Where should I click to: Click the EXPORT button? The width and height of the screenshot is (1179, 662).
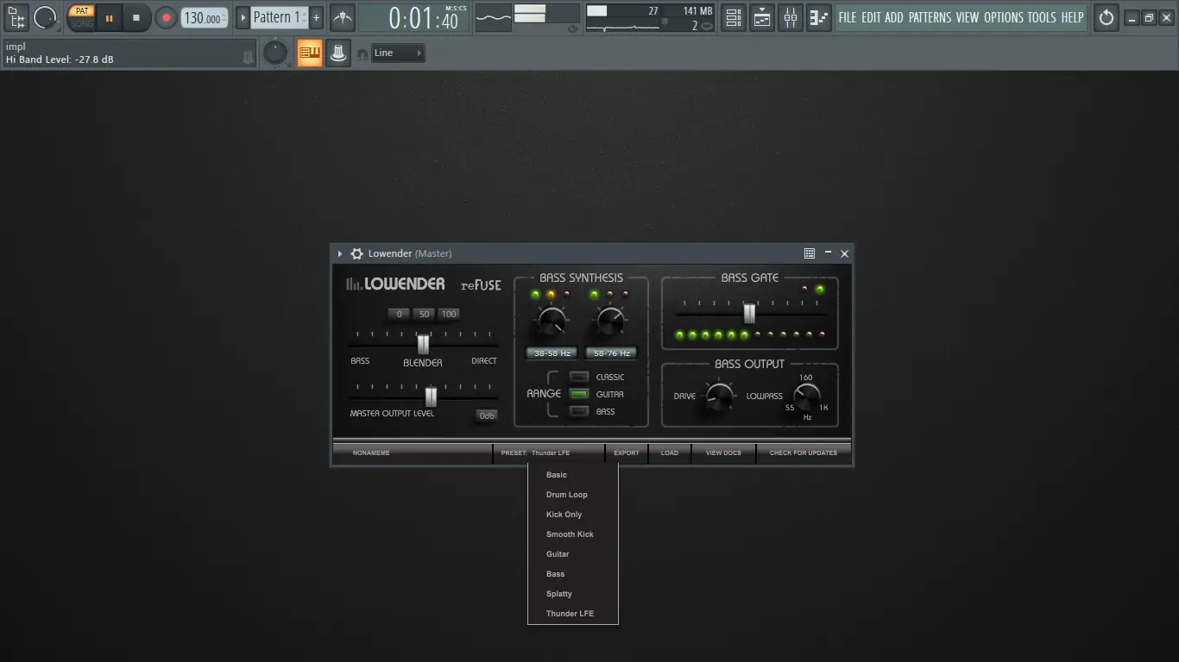click(x=627, y=453)
